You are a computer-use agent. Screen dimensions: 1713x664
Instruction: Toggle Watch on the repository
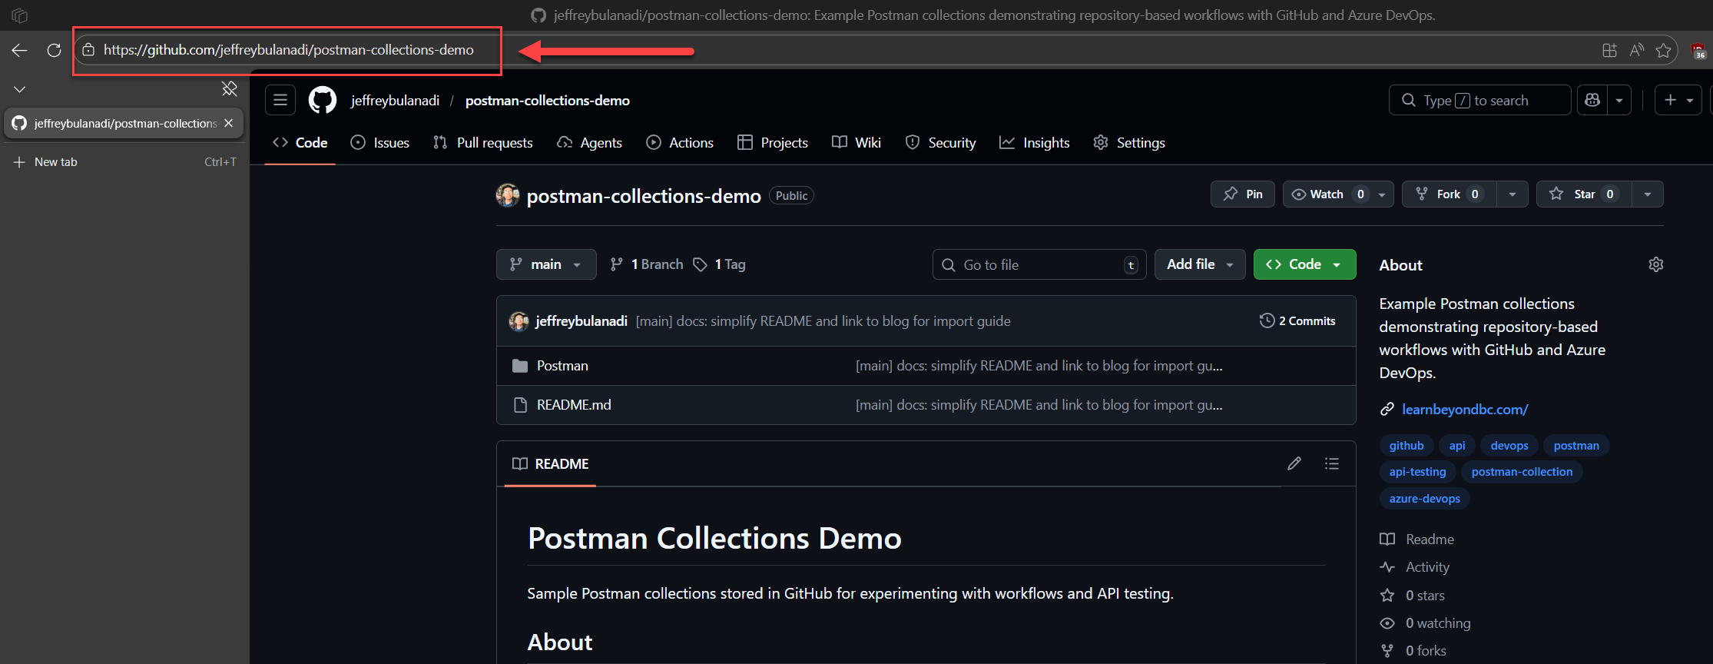coord(1327,194)
